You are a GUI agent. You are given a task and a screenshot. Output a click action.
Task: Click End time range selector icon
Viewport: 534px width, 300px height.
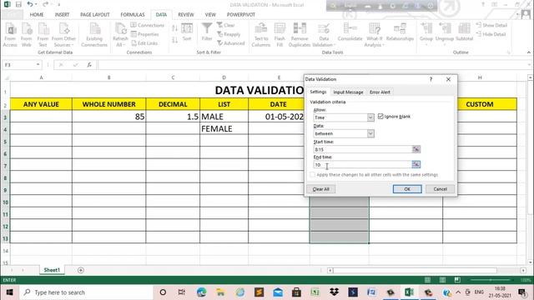[x=416, y=165]
